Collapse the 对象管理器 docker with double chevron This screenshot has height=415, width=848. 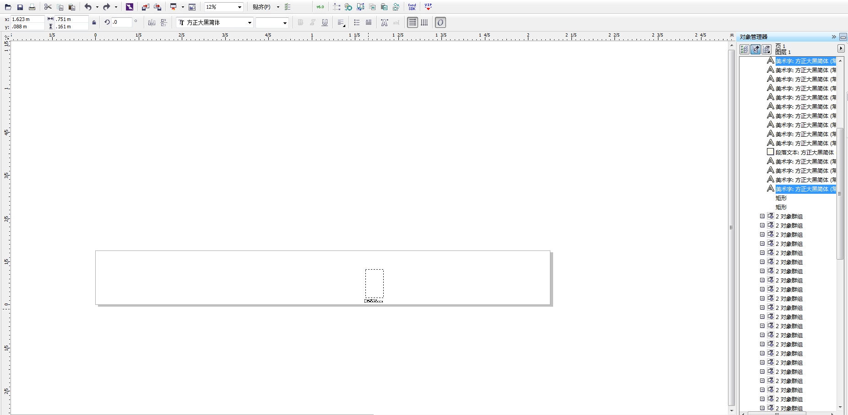tap(834, 37)
